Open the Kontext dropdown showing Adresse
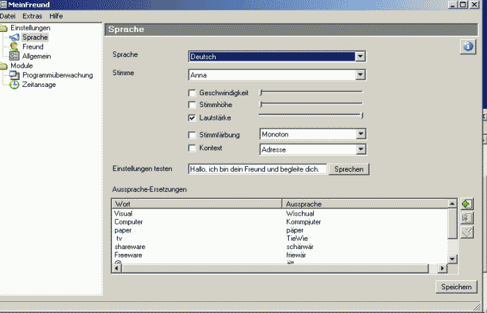Image resolution: width=487 pixels, height=313 pixels. [x=360, y=149]
